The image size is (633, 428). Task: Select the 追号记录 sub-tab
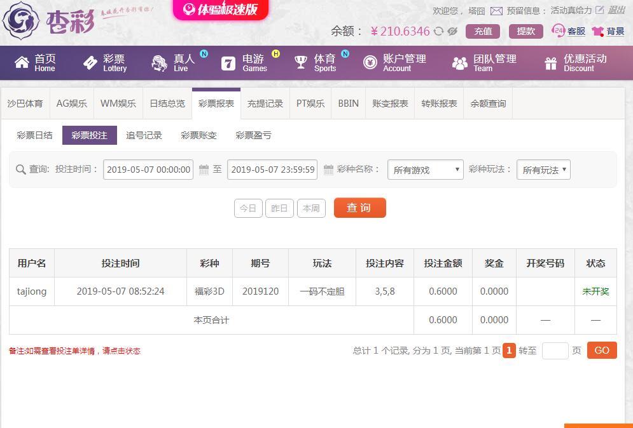144,135
